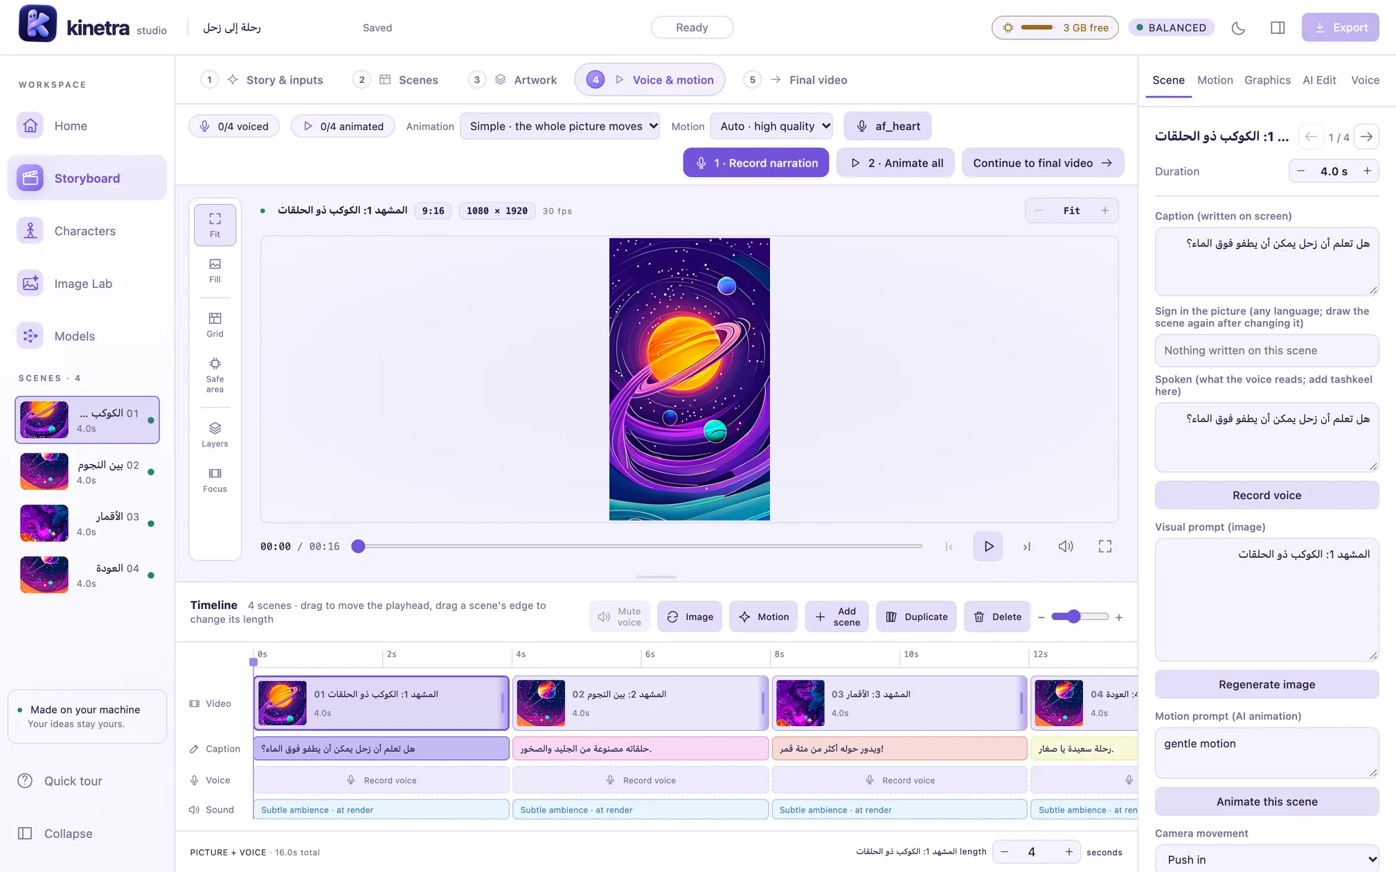Zoom in the preview with plus
The width and height of the screenshot is (1396, 872).
pos(1105,210)
